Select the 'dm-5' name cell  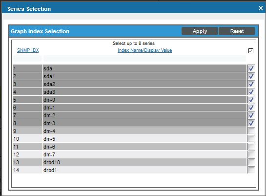[x=144, y=139]
